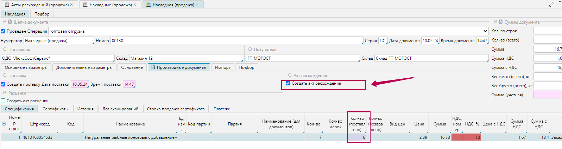
Task: Click the red НДС, % cell
Action: point(472,137)
